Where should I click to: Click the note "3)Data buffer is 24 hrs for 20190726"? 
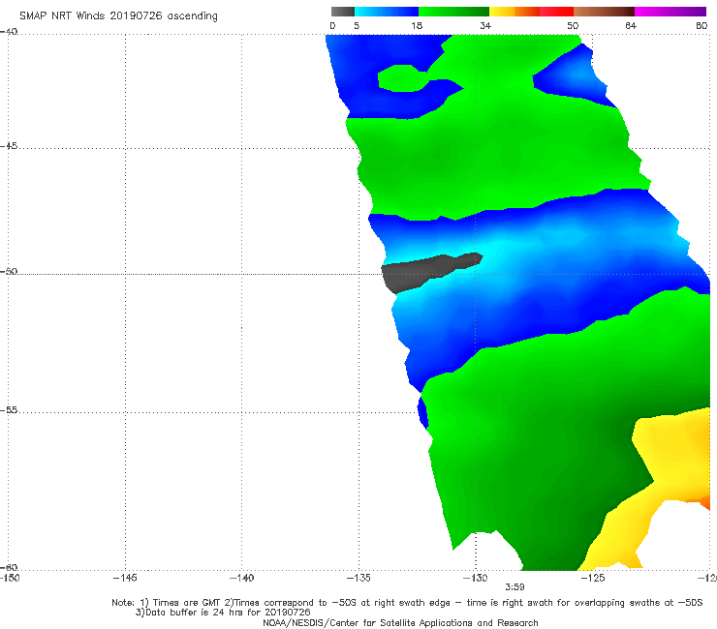[x=223, y=613]
